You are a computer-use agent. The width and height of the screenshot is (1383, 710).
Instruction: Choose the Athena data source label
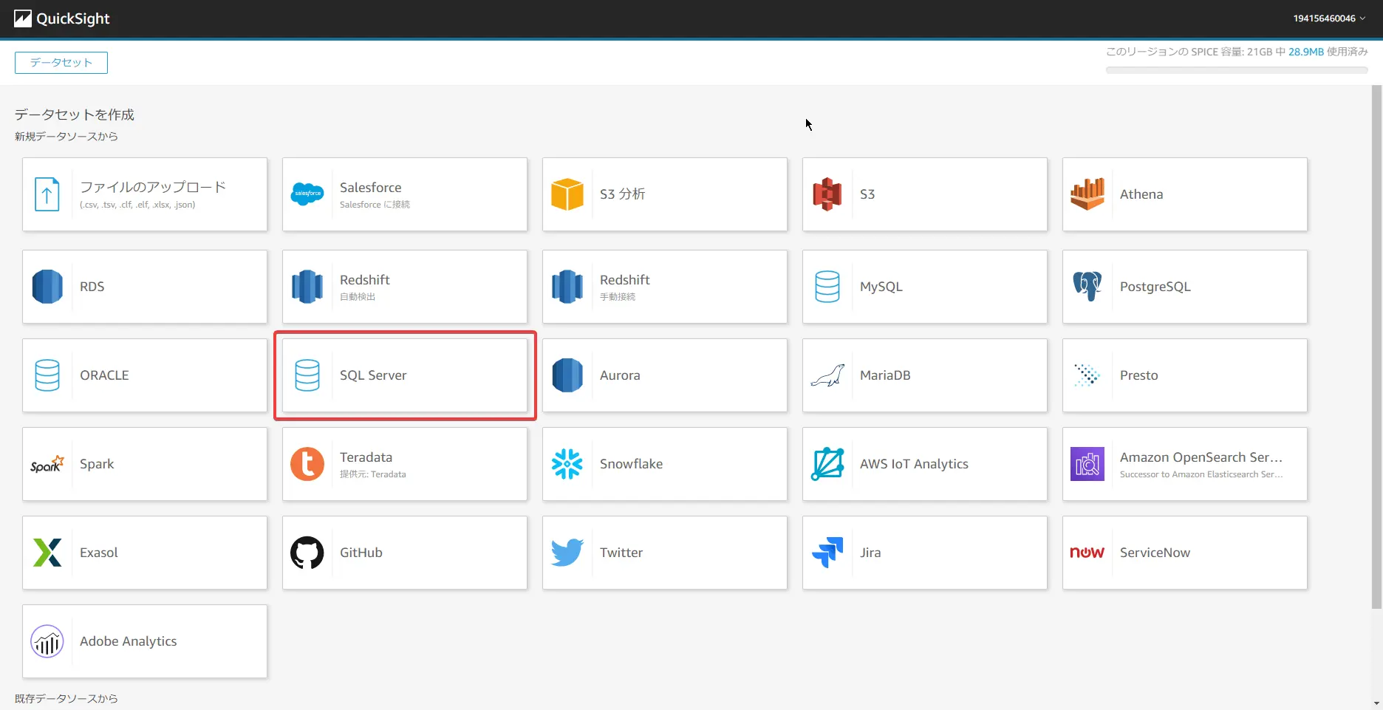pos(1141,194)
